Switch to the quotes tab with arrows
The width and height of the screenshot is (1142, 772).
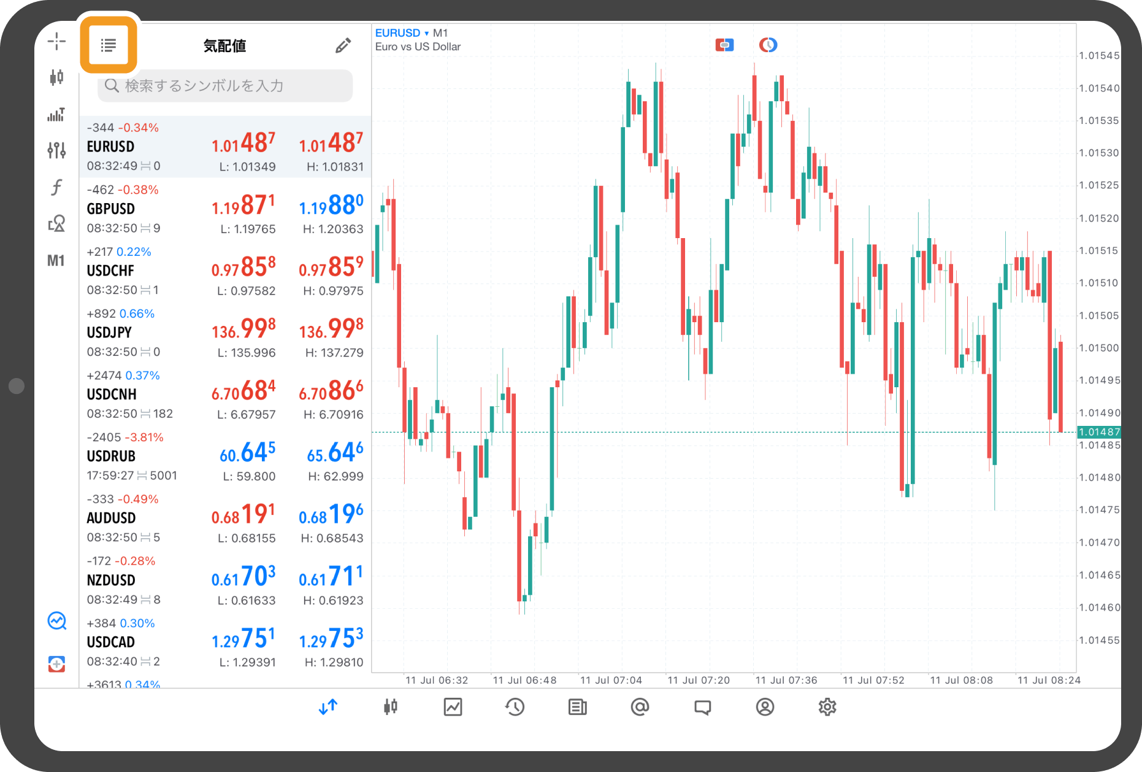328,707
